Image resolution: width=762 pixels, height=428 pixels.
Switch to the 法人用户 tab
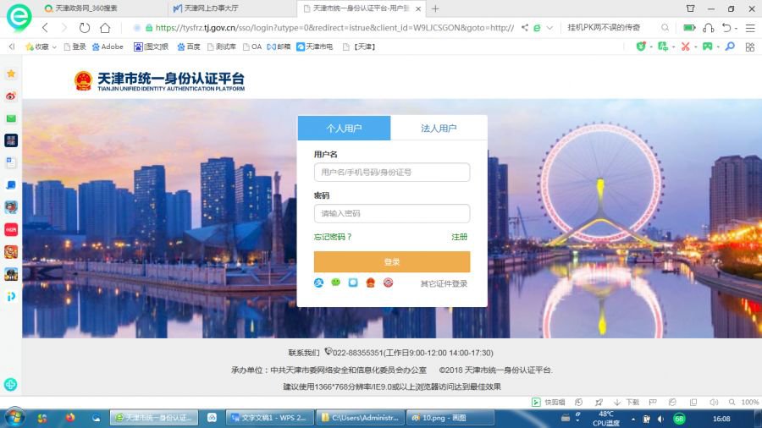click(439, 128)
